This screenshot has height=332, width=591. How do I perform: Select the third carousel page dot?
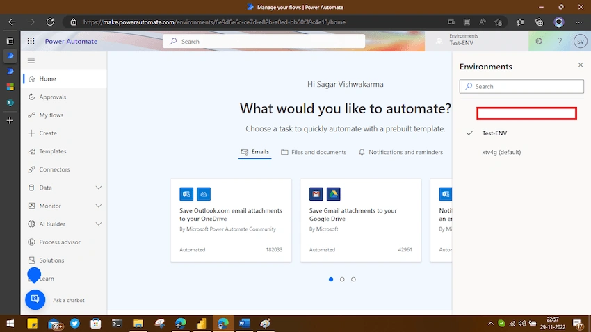point(353,279)
